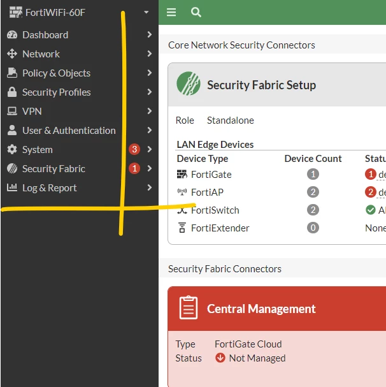Click the Log & Report chart icon

coord(12,187)
